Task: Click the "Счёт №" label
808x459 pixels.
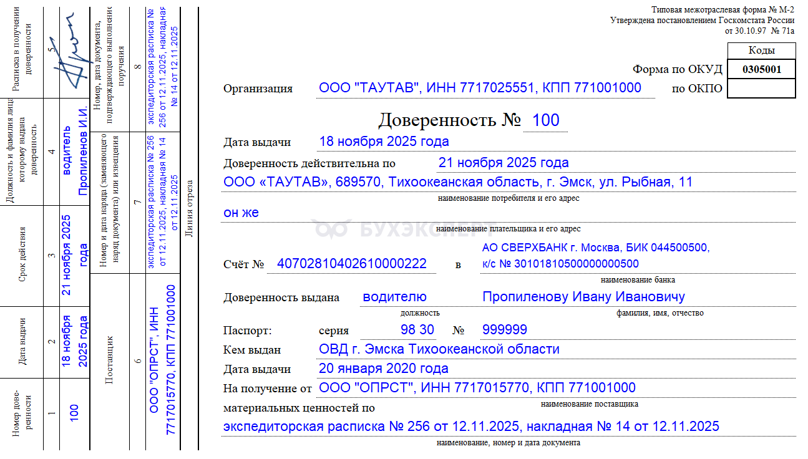Action: point(244,264)
